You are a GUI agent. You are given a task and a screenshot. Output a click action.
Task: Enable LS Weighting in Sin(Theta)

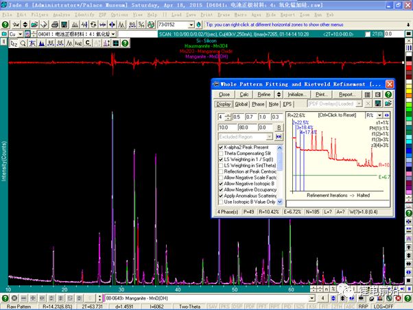[221, 166]
